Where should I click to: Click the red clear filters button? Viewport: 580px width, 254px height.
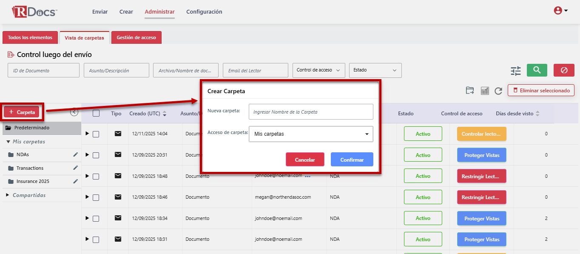tap(564, 70)
